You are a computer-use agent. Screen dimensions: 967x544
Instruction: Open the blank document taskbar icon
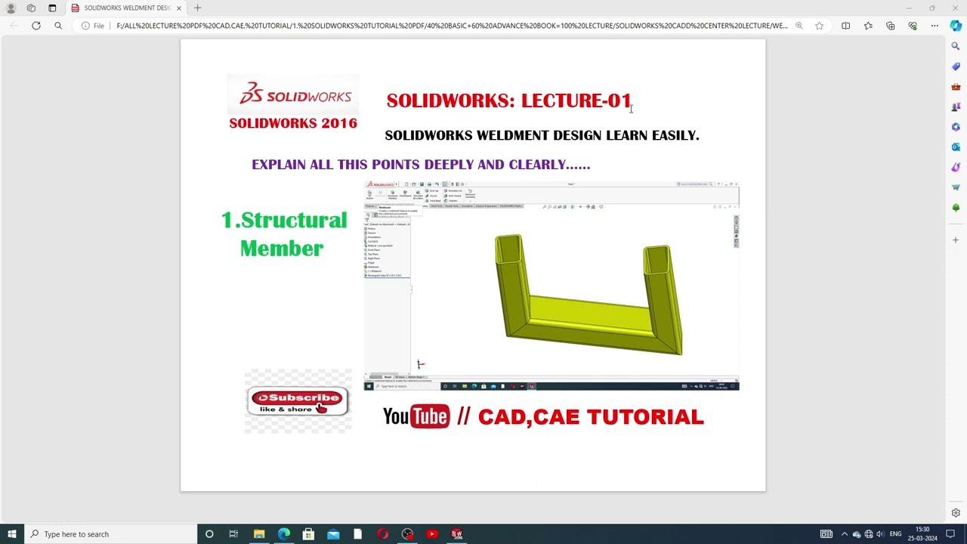(x=358, y=534)
